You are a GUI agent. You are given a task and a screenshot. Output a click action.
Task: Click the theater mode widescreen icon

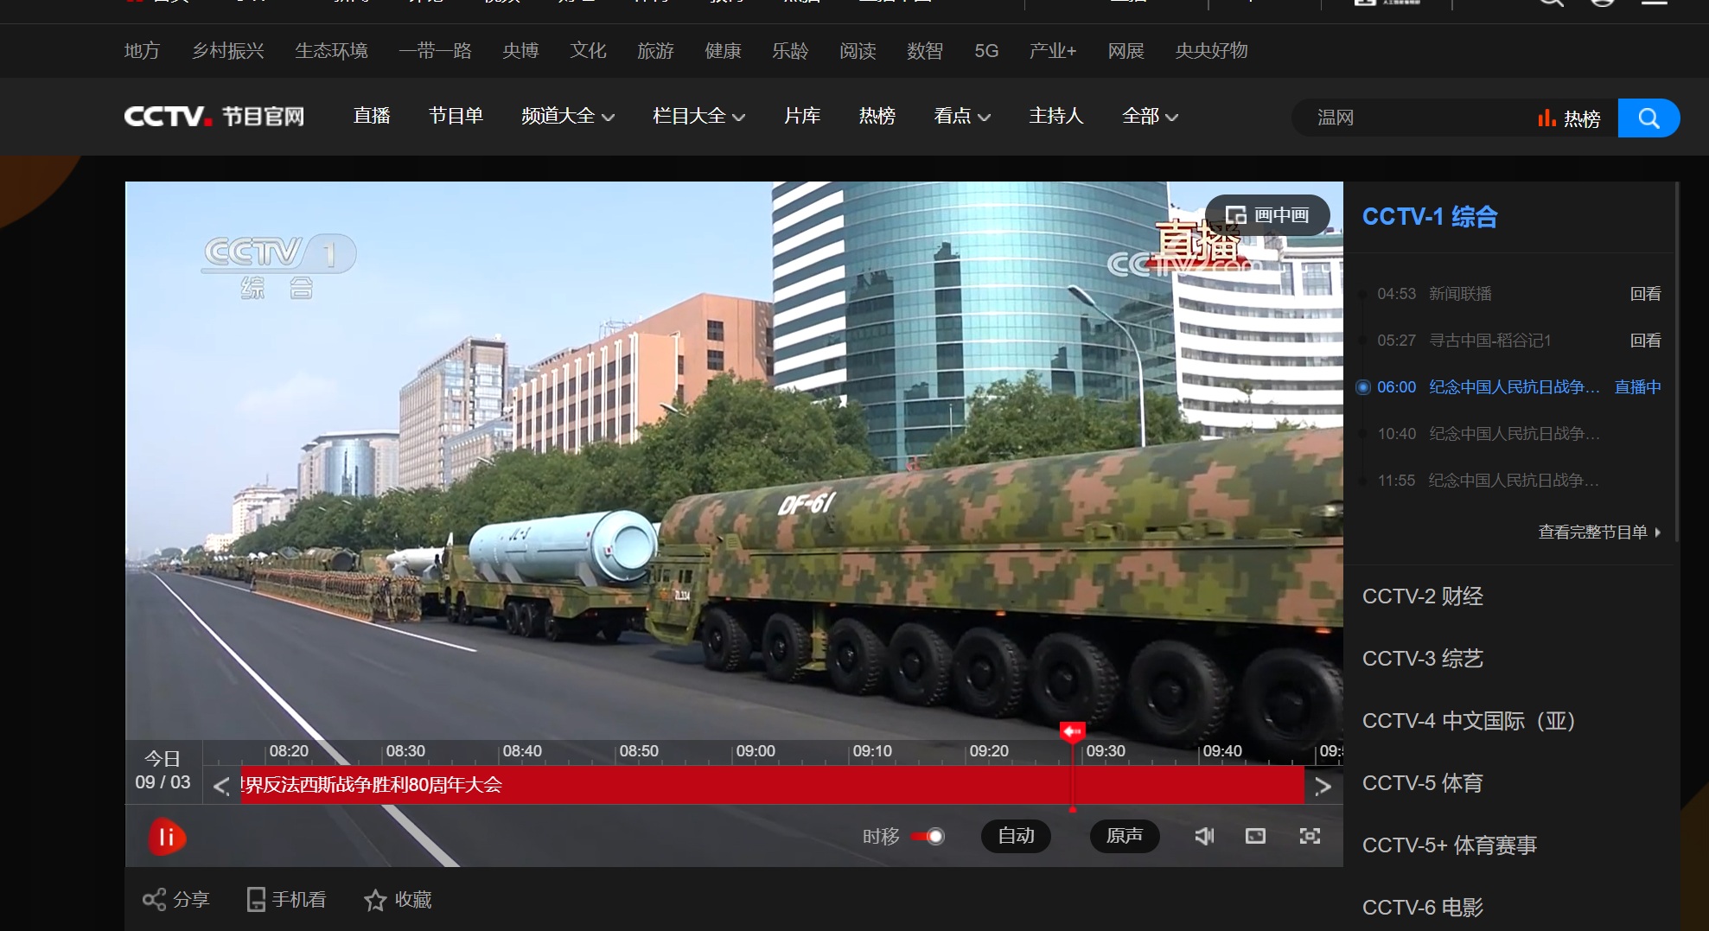(1255, 836)
